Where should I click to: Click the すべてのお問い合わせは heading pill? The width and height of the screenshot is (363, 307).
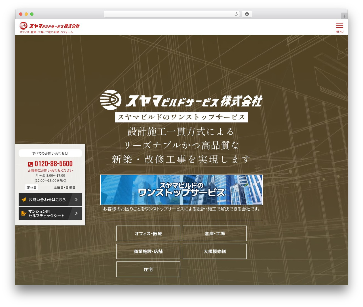pyautogui.click(x=50, y=153)
